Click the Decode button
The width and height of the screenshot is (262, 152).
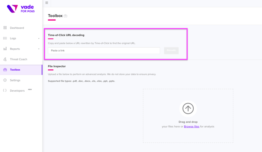[171, 50]
